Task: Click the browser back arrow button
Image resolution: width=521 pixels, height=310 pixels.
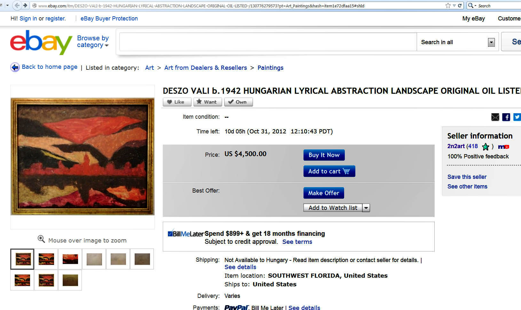Action: tap(17, 5)
